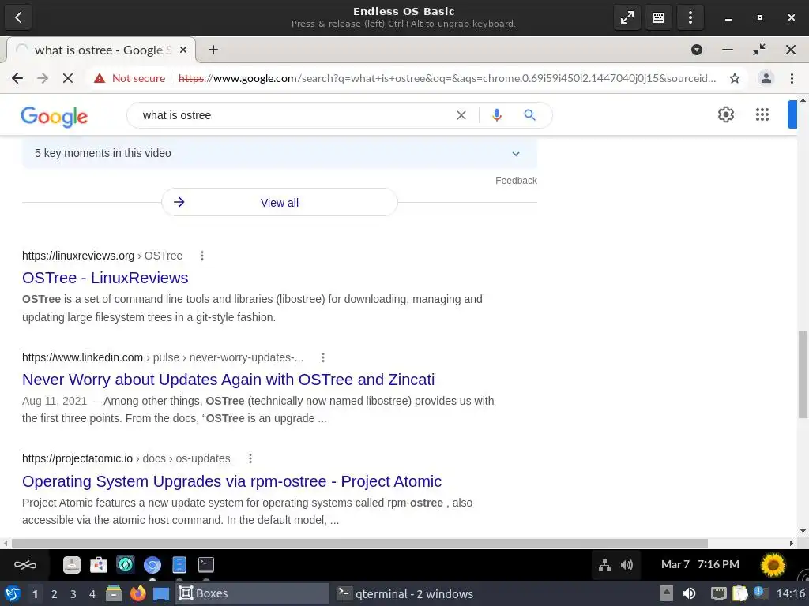The height and width of the screenshot is (606, 809).
Task: Select the Boxes taskbar entry
Action: (251, 593)
